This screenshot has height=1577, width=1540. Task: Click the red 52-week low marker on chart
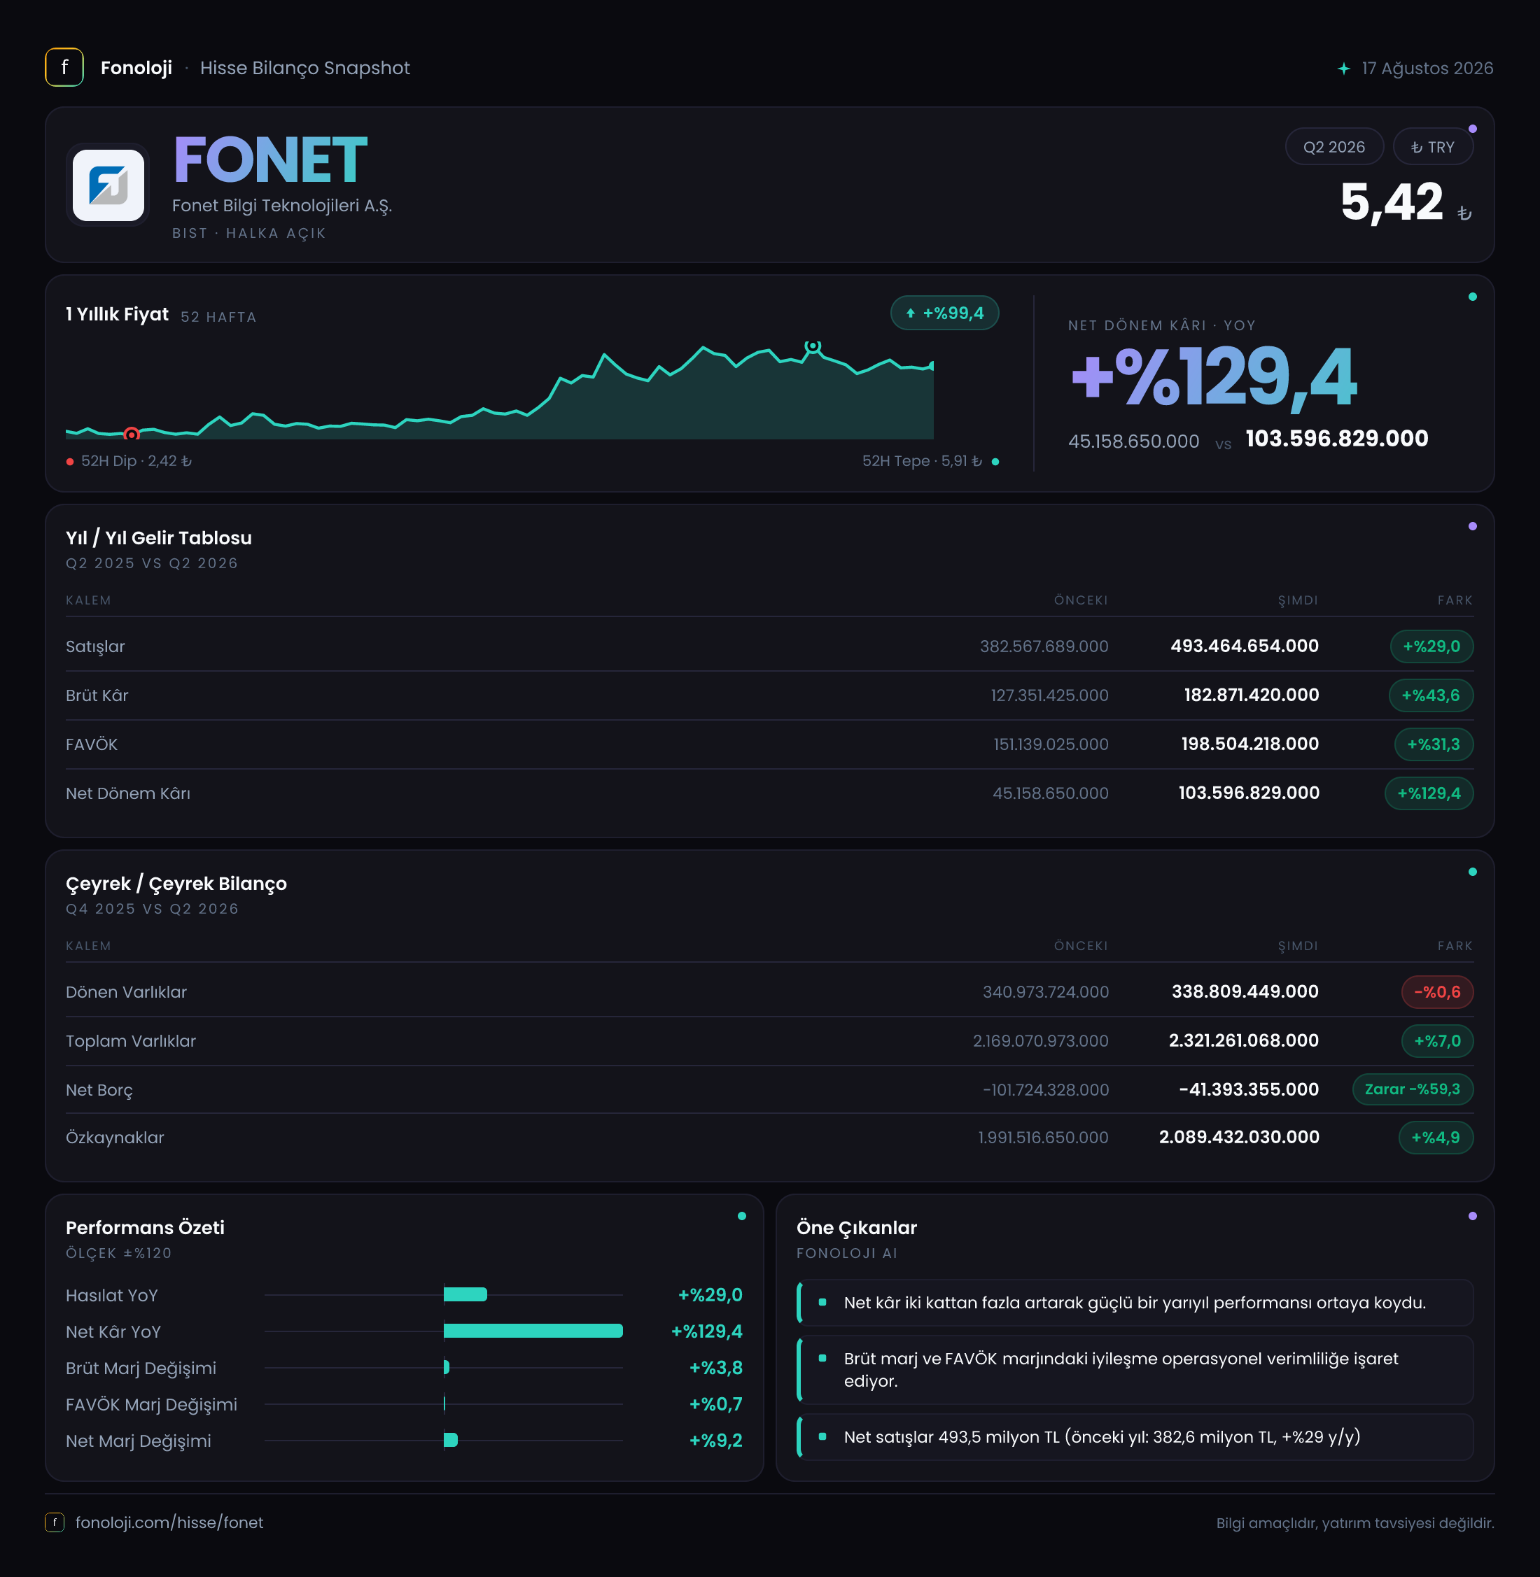(x=131, y=435)
